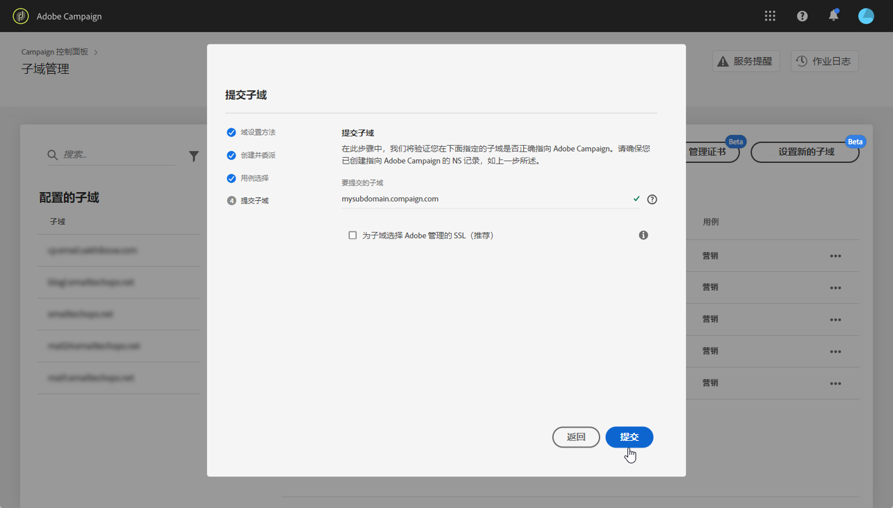893x508 pixels.
Task: Open the notifications bell
Action: [x=833, y=16]
